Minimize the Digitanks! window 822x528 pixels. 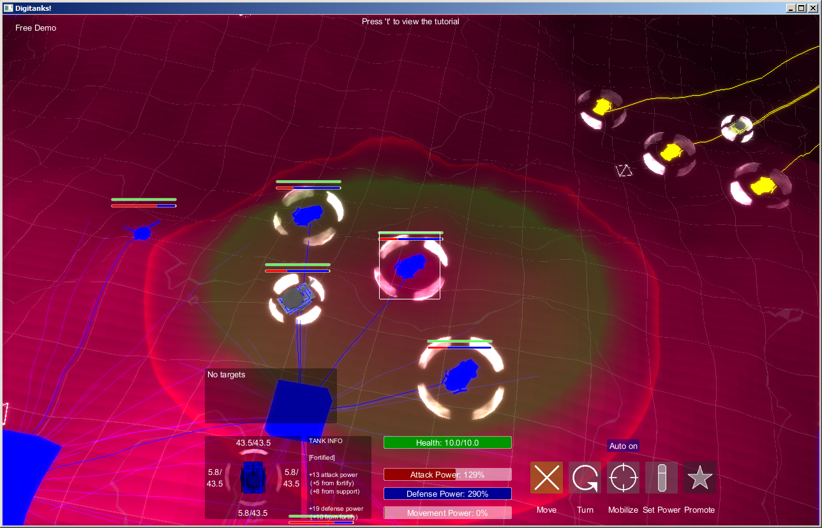click(791, 8)
